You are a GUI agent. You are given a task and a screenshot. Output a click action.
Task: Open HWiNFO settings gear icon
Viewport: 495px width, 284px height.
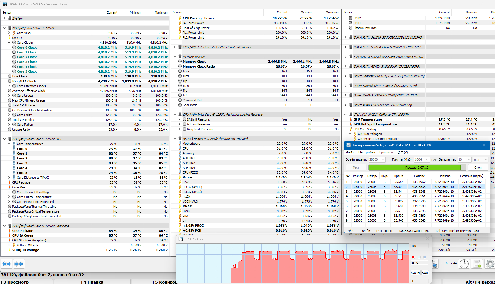pos(490,264)
